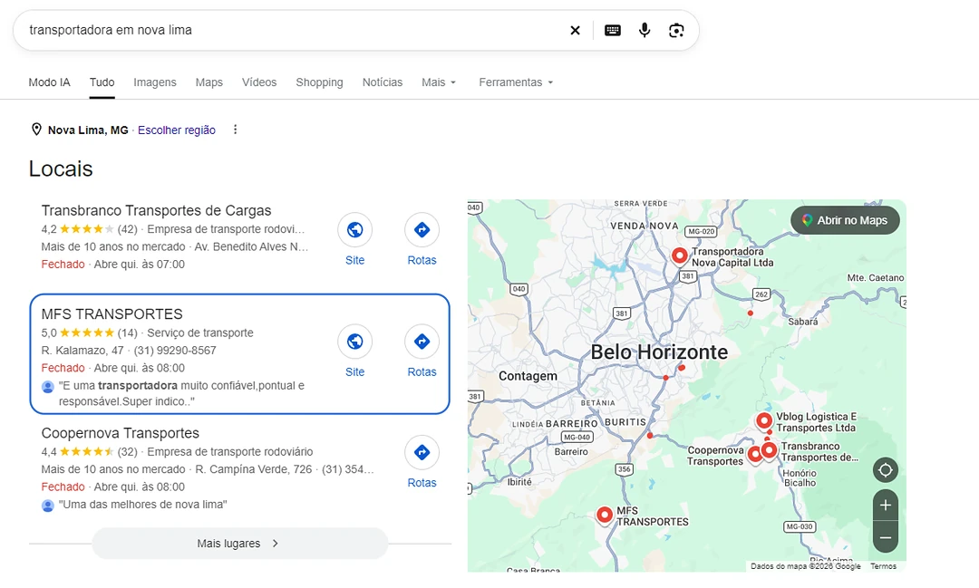Screen dimensions: 979x588
Task: Click the MFS phone number (31) 99290-8567
Action: click(x=175, y=351)
